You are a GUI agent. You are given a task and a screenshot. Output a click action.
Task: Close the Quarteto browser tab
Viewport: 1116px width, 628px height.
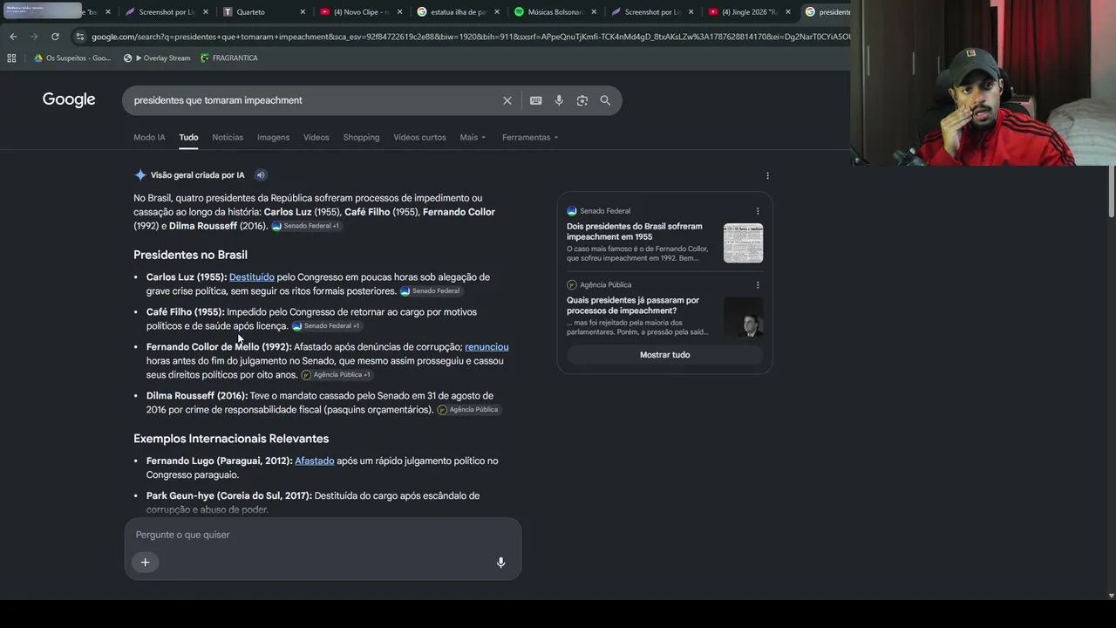tap(303, 12)
